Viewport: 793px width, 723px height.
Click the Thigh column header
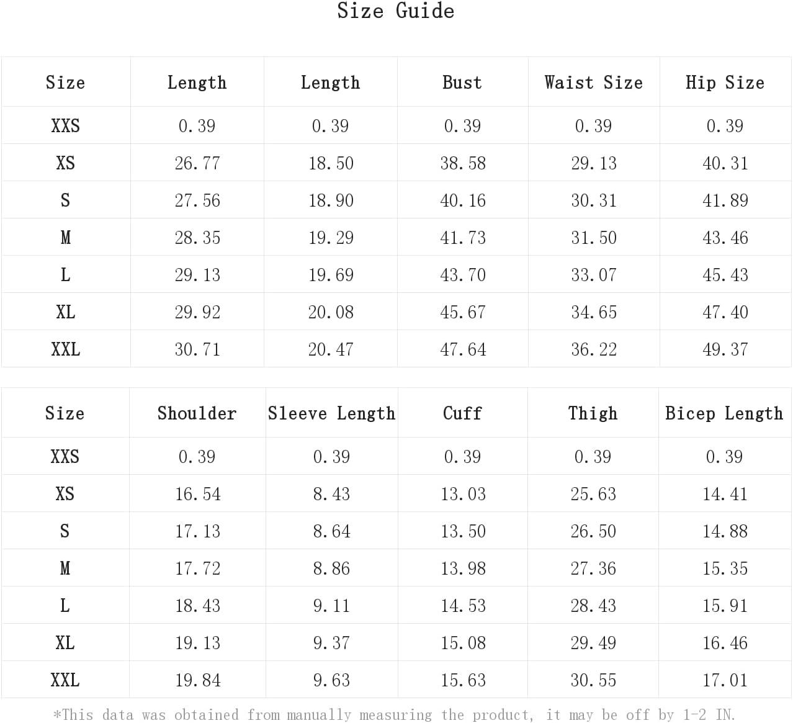593,413
